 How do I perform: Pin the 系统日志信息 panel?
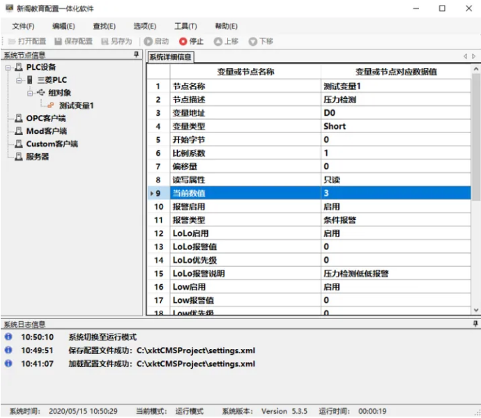click(475, 323)
